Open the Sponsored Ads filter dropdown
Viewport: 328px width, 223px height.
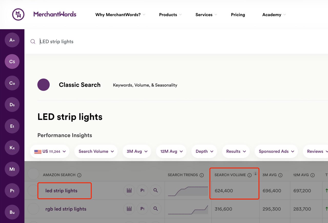pyautogui.click(x=276, y=151)
